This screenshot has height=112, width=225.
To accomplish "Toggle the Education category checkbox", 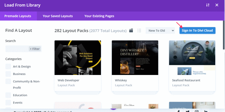I will tap(8, 95).
